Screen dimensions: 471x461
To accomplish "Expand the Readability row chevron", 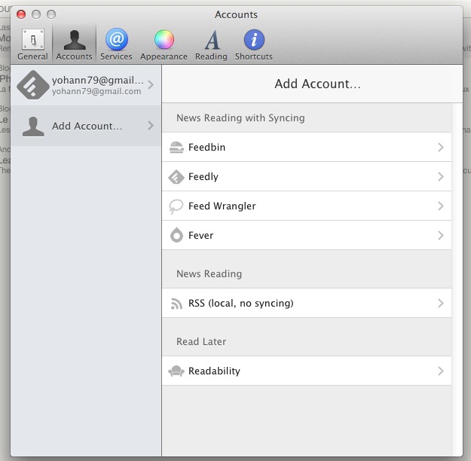I will pos(441,371).
